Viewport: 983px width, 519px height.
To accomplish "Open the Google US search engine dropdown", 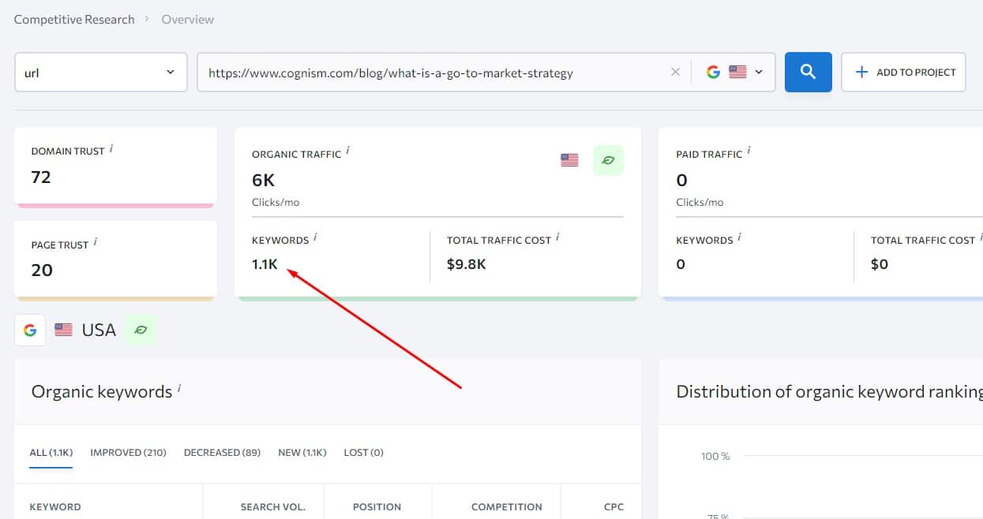I will (x=735, y=73).
